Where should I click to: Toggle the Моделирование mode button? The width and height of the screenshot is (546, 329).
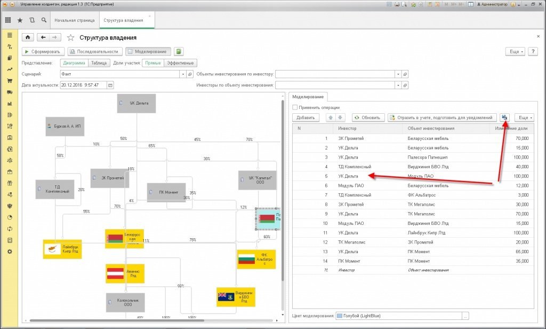(148, 52)
